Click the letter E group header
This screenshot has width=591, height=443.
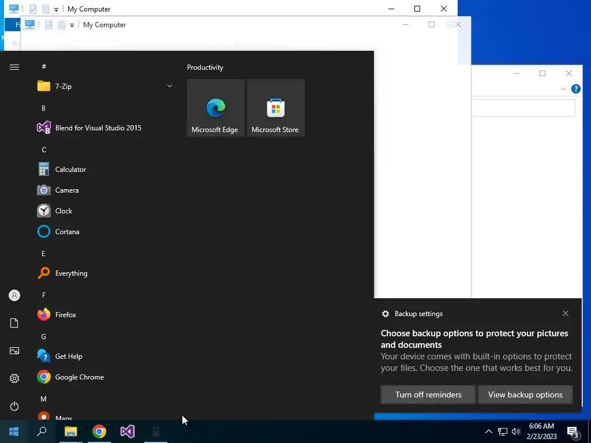pos(43,254)
